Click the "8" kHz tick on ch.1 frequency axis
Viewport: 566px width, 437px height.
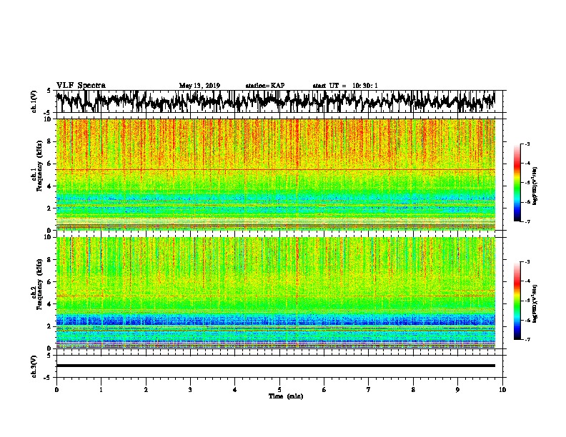[x=51, y=141]
